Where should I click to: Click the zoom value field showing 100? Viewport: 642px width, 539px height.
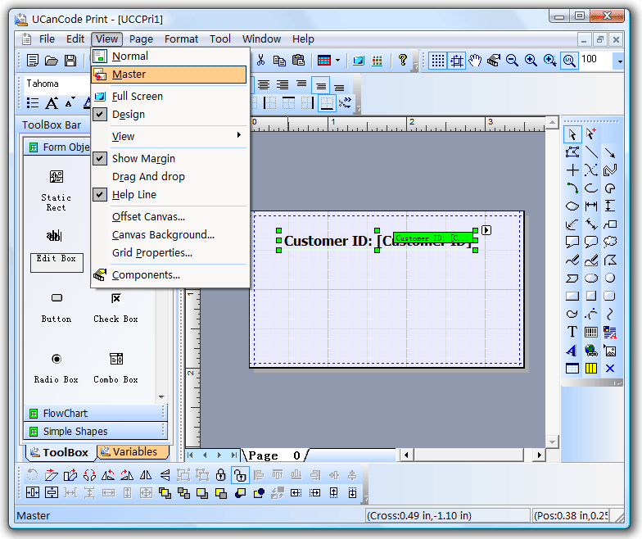(597, 61)
